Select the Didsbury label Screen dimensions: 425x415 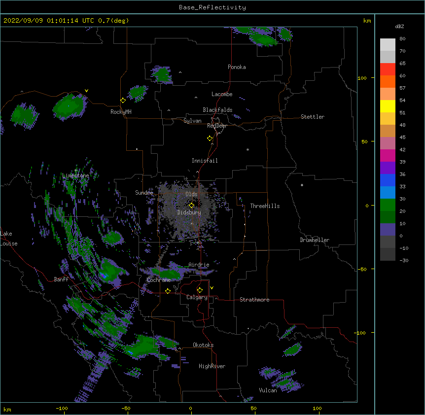pos(189,212)
